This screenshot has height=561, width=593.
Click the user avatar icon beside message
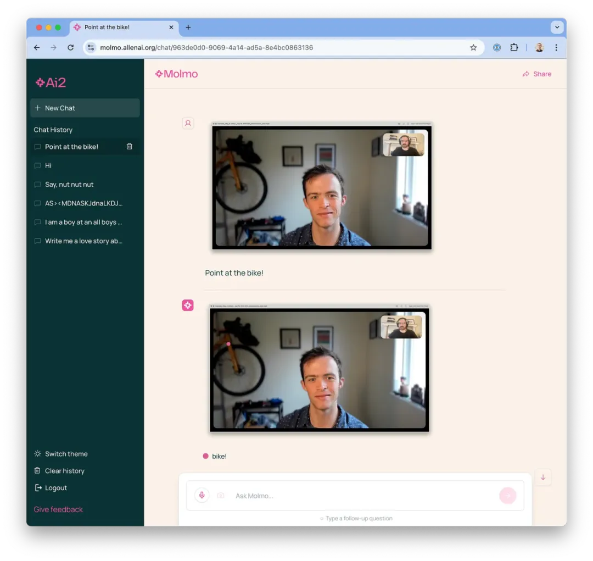pos(188,124)
